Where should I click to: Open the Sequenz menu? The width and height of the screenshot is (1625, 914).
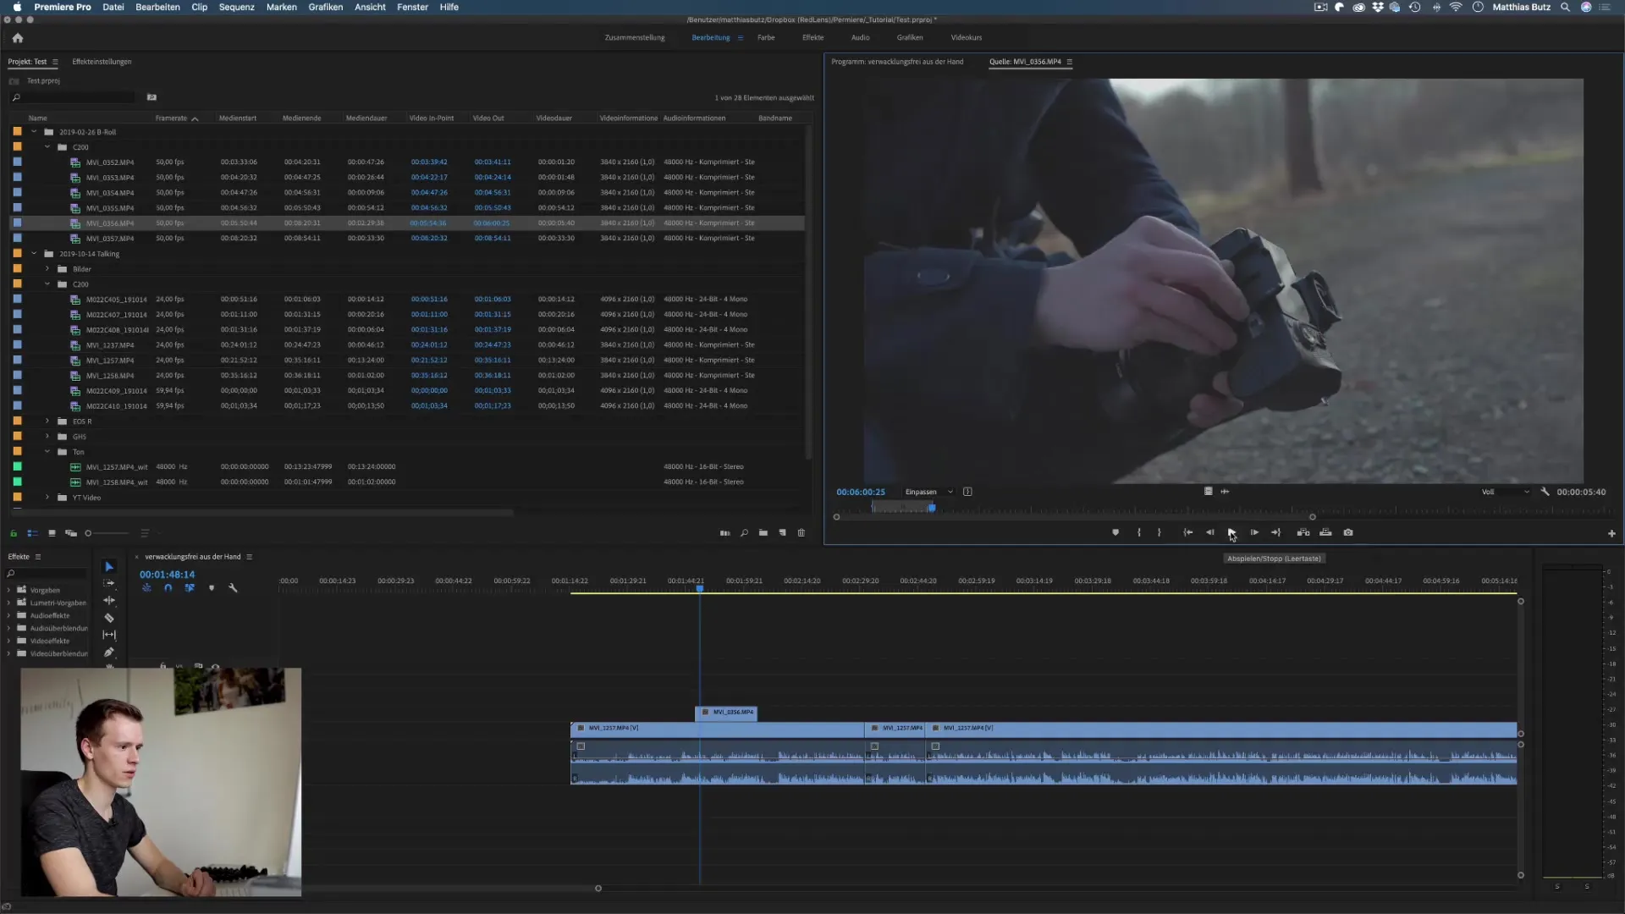pyautogui.click(x=236, y=7)
